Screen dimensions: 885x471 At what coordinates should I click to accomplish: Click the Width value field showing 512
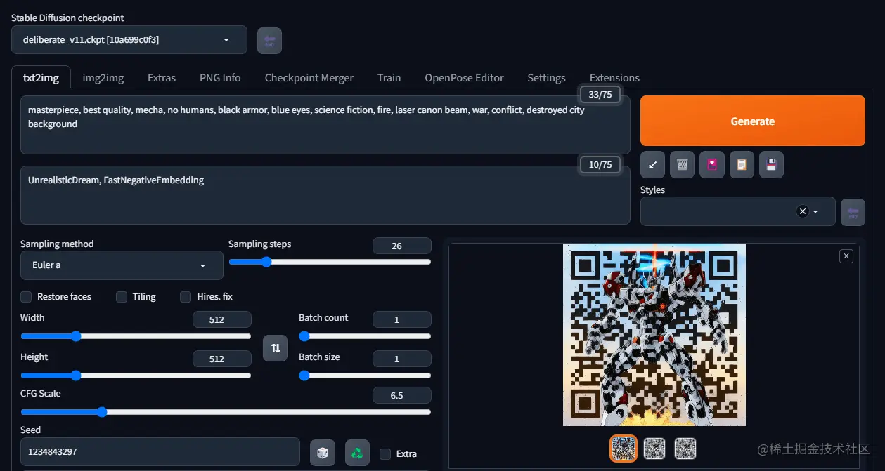point(221,319)
